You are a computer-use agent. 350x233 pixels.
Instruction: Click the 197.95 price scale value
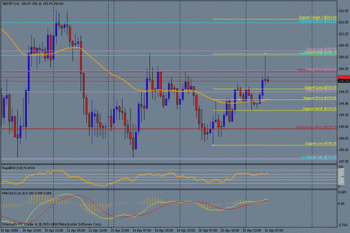(343, 161)
